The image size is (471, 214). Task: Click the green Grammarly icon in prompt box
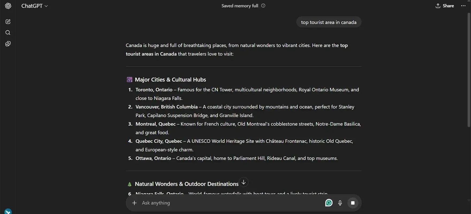(x=329, y=203)
